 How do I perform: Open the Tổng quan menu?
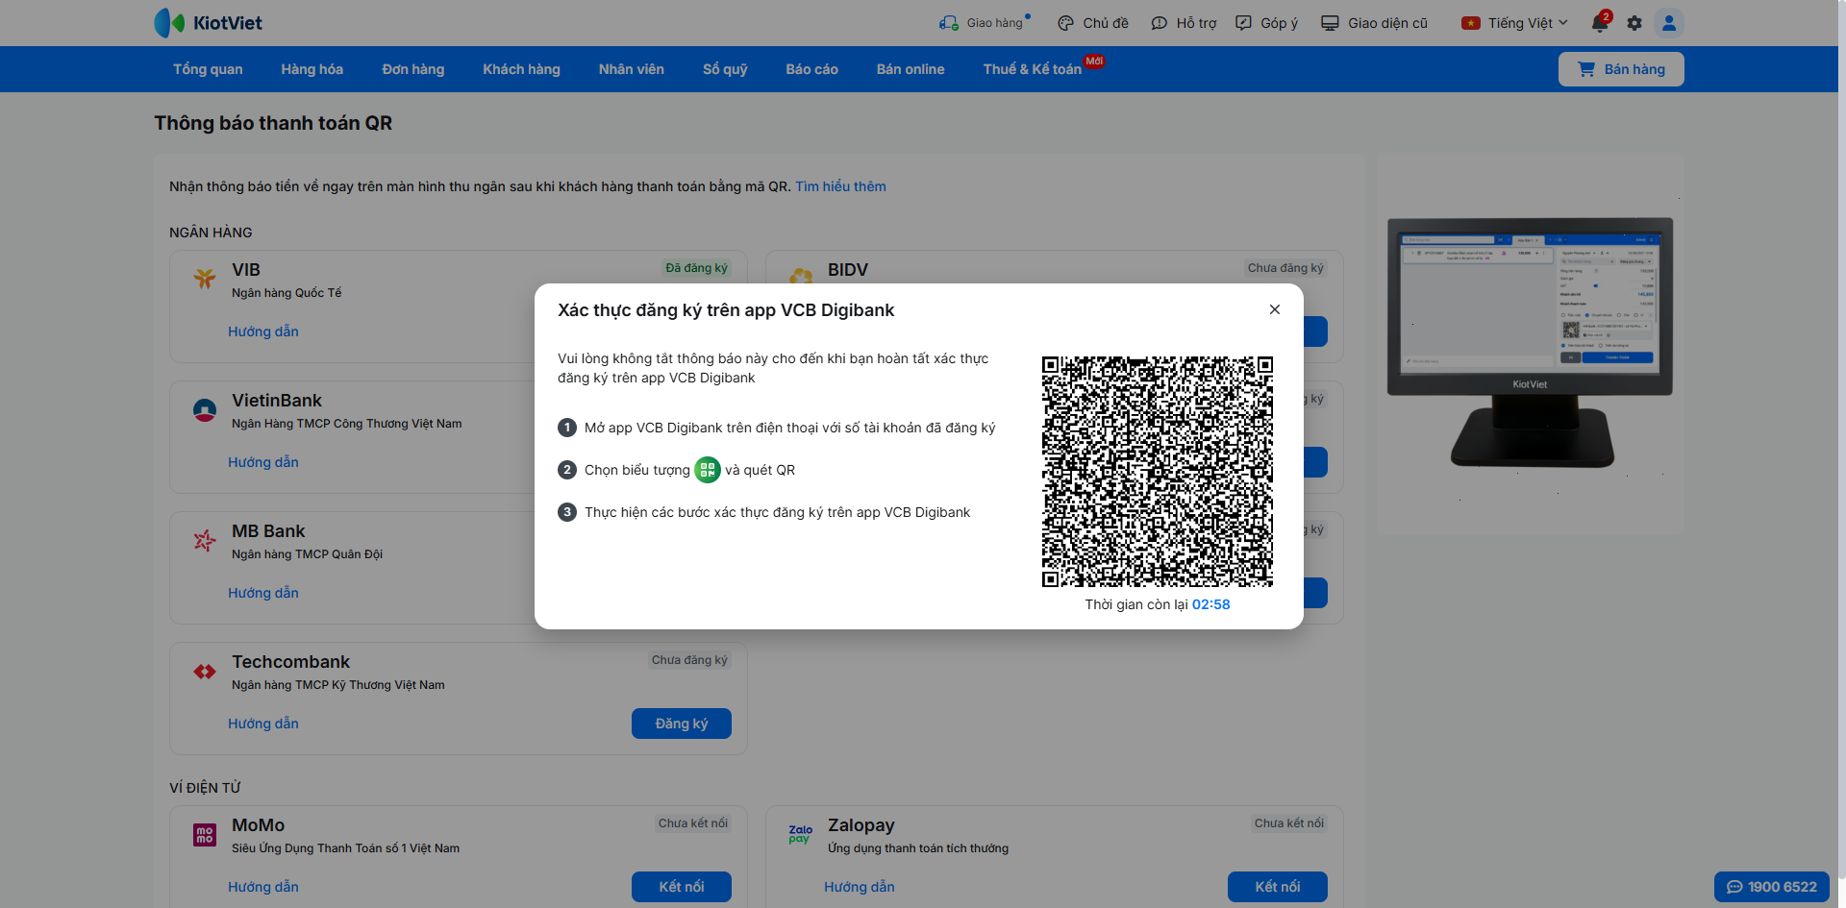[208, 69]
